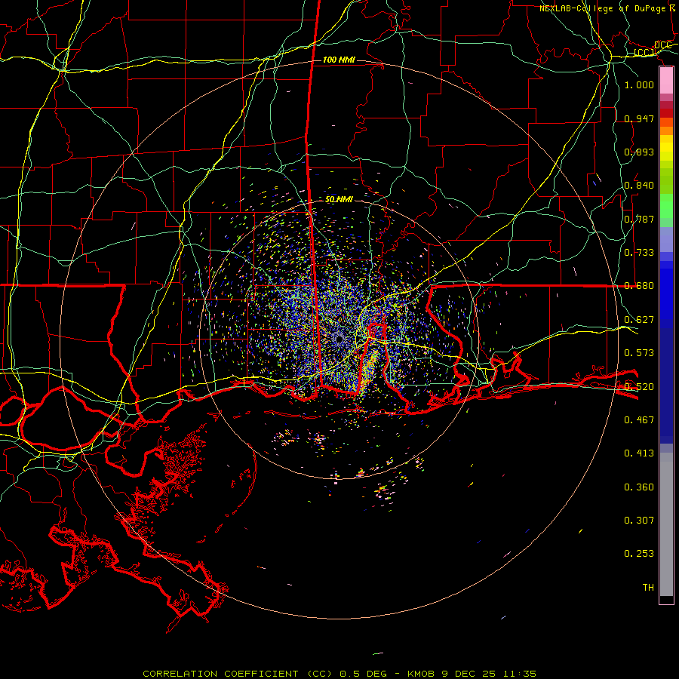Select the 0.680 scale value
This screenshot has width=679, height=679.
(639, 286)
